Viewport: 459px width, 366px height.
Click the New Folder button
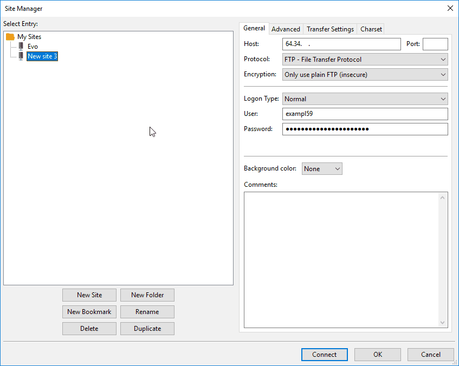147,295
